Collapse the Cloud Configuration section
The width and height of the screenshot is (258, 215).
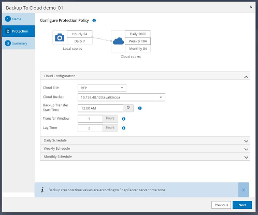(x=246, y=76)
